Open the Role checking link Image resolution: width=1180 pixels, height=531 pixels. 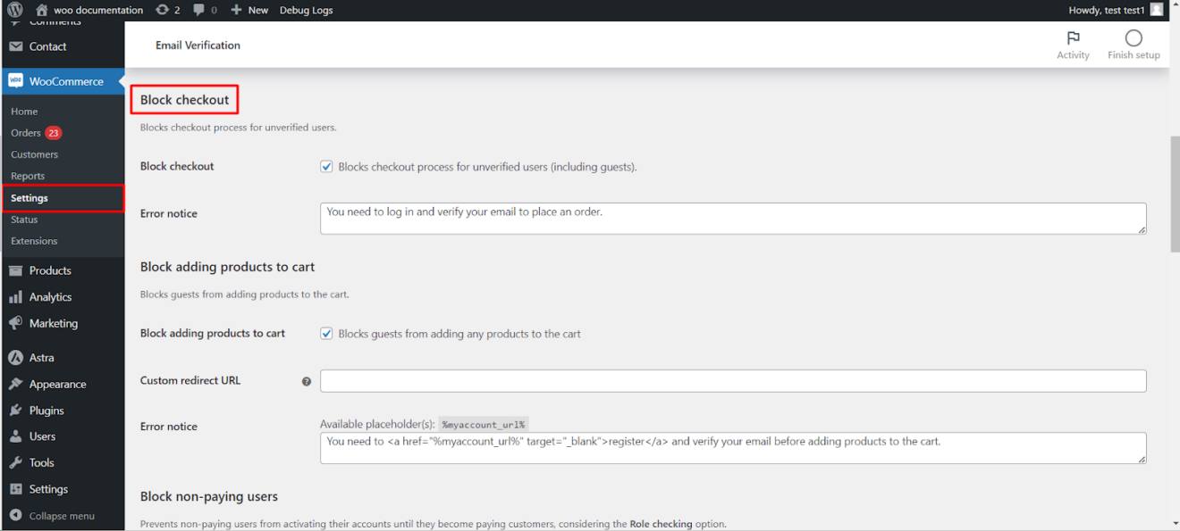pyautogui.click(x=661, y=524)
